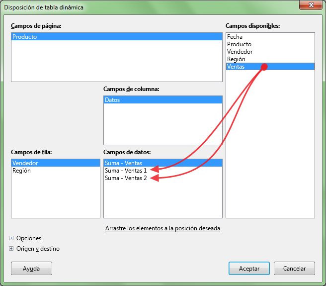
Task: Select Fecha in available fields
Action: (x=235, y=37)
